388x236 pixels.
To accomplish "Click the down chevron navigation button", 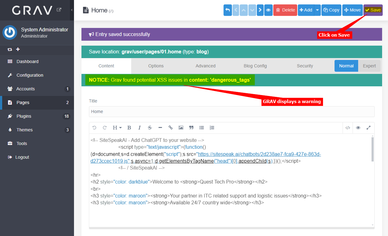I will 252,10.
